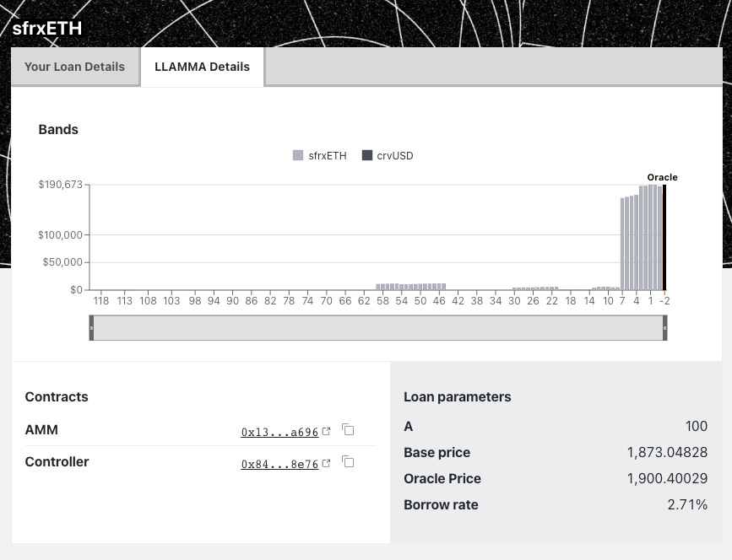Copy the Controller contract address
This screenshot has width=732, height=560.
click(x=348, y=461)
